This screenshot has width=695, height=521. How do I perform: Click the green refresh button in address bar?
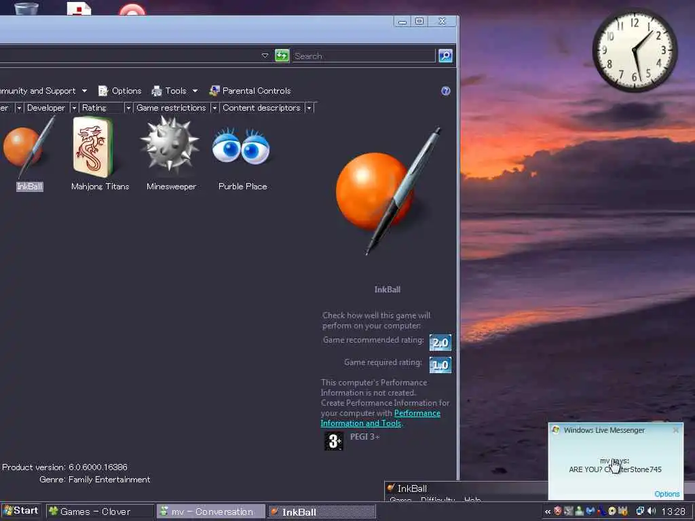(x=282, y=56)
